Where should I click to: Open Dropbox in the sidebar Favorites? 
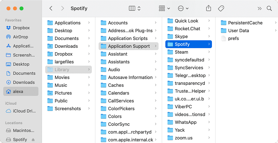click(21, 28)
